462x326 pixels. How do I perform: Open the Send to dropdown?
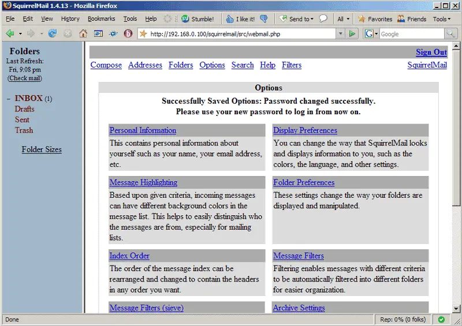pos(296,19)
